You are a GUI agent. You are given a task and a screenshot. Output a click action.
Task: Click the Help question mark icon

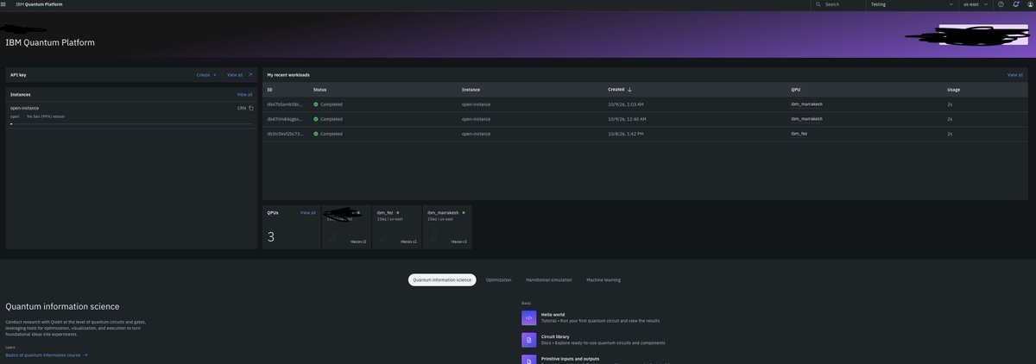pos(1001,4)
